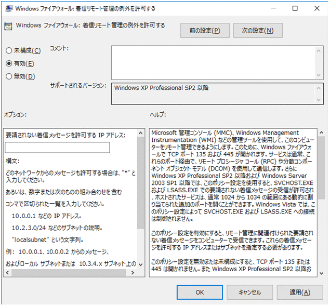Click the supported version scroll up arrow
Viewport: 330px width, 306px height.
319,88
